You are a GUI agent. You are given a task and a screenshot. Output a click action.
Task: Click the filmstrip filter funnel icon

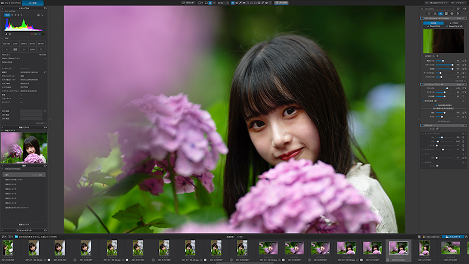[9, 237]
